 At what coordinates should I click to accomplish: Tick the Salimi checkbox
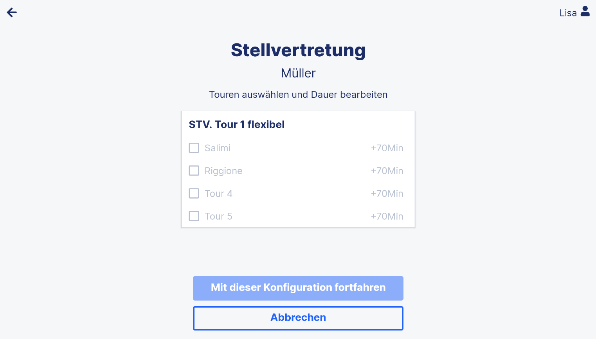pos(194,148)
